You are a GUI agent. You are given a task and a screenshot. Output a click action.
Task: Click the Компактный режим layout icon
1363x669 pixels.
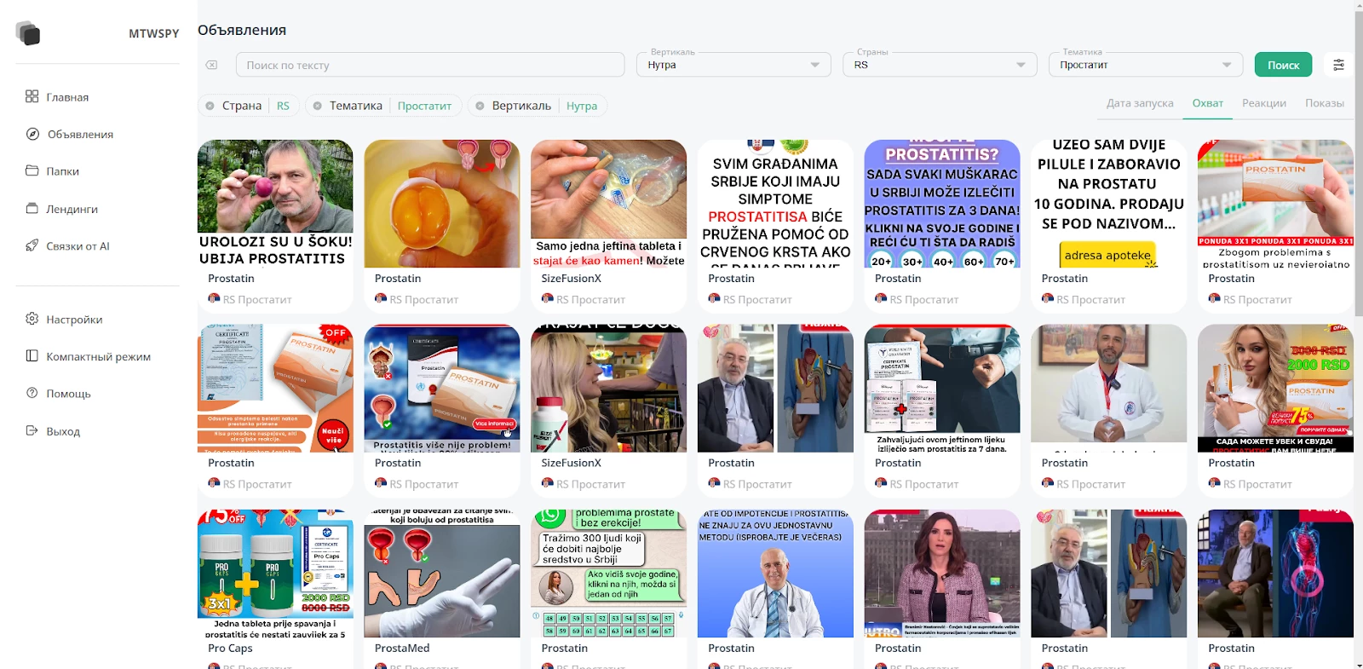tap(32, 355)
